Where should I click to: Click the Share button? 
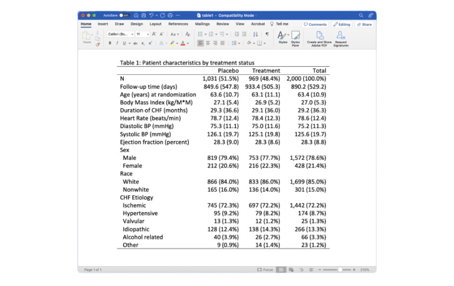tap(364, 24)
